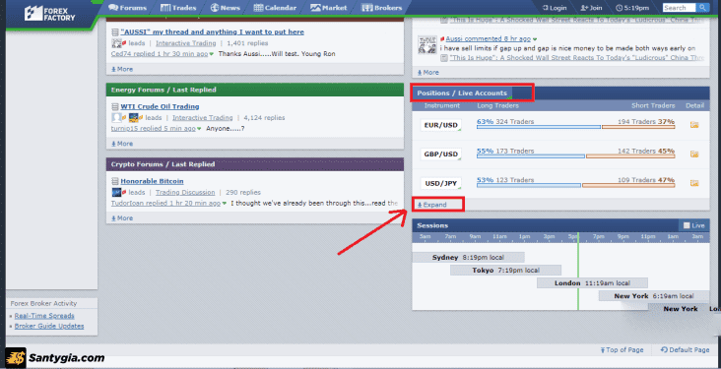Open the Brokers menu
This screenshot has height=369, width=721.
tap(381, 8)
